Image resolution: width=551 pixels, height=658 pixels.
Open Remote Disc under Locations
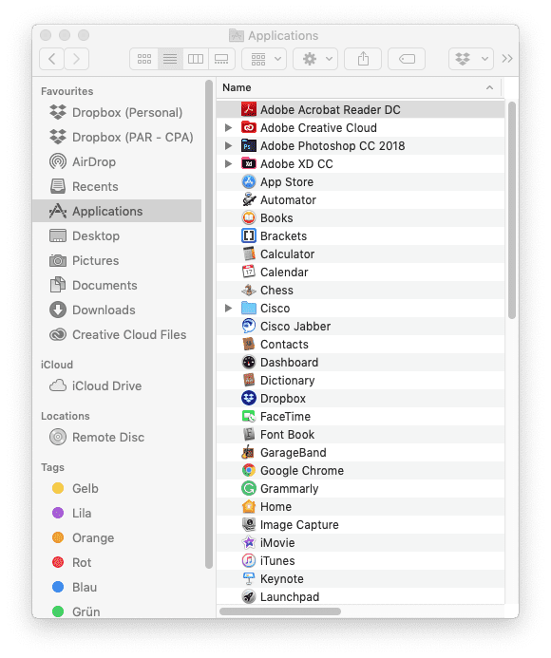(x=117, y=438)
